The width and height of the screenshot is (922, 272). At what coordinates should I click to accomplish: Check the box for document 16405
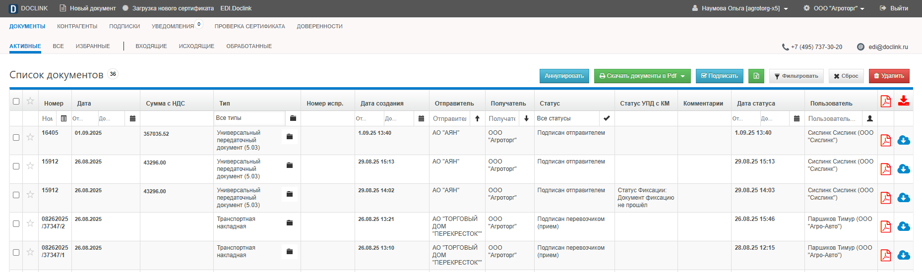pos(16,137)
